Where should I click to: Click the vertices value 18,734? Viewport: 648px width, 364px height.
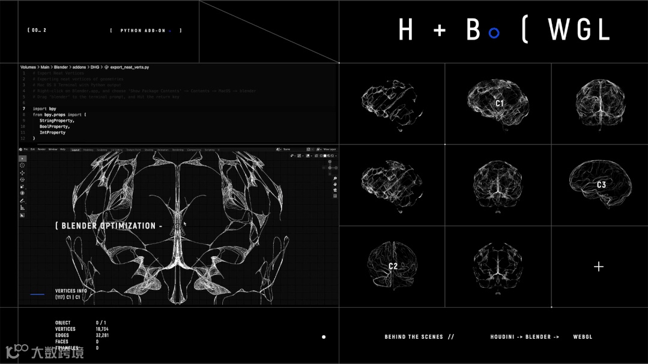[x=102, y=329]
